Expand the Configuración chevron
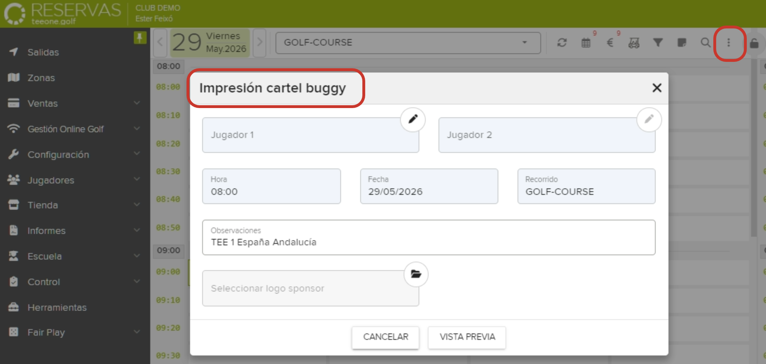Screen dimensions: 766x364 click(137, 154)
